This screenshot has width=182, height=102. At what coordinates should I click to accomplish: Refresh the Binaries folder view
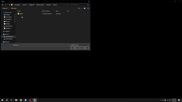pos(67,5)
